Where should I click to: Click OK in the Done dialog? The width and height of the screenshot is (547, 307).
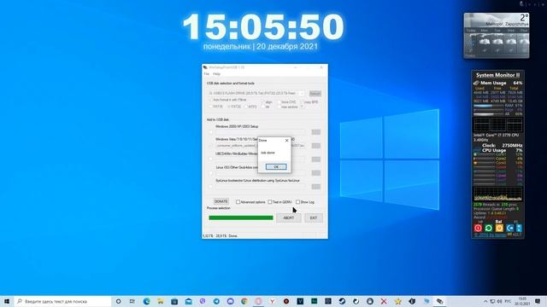pyautogui.click(x=276, y=167)
